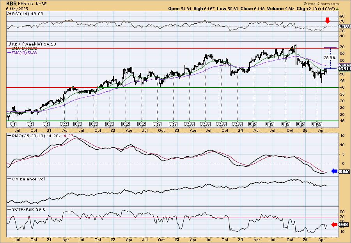The height and width of the screenshot is (243, 351).
Task: Click the purple EMA(43) legend line swatch
Action: pyautogui.click(x=9, y=53)
